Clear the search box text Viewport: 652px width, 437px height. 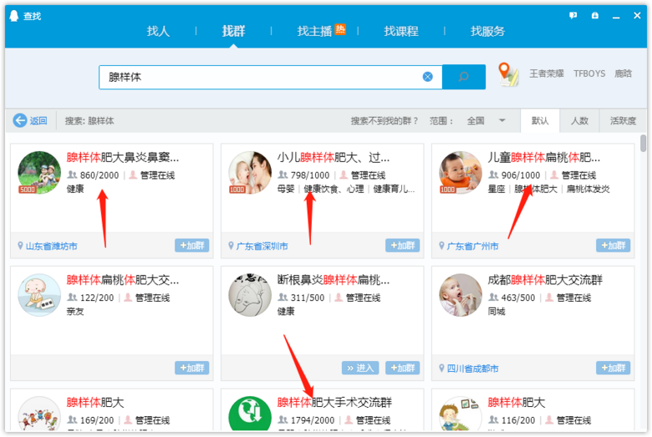(427, 77)
